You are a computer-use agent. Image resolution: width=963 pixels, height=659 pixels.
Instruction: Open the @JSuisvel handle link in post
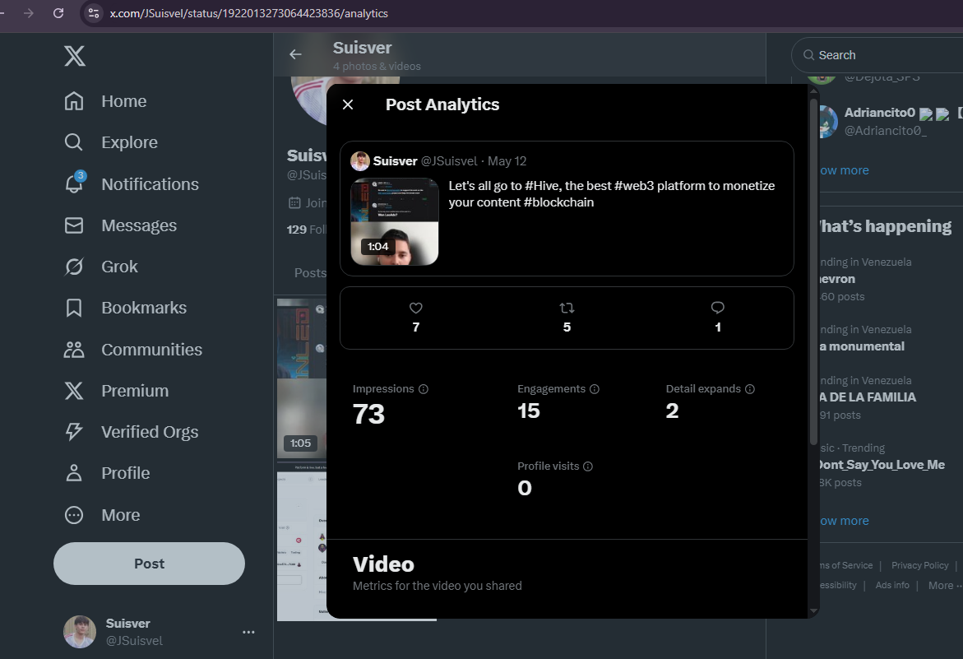coord(449,161)
